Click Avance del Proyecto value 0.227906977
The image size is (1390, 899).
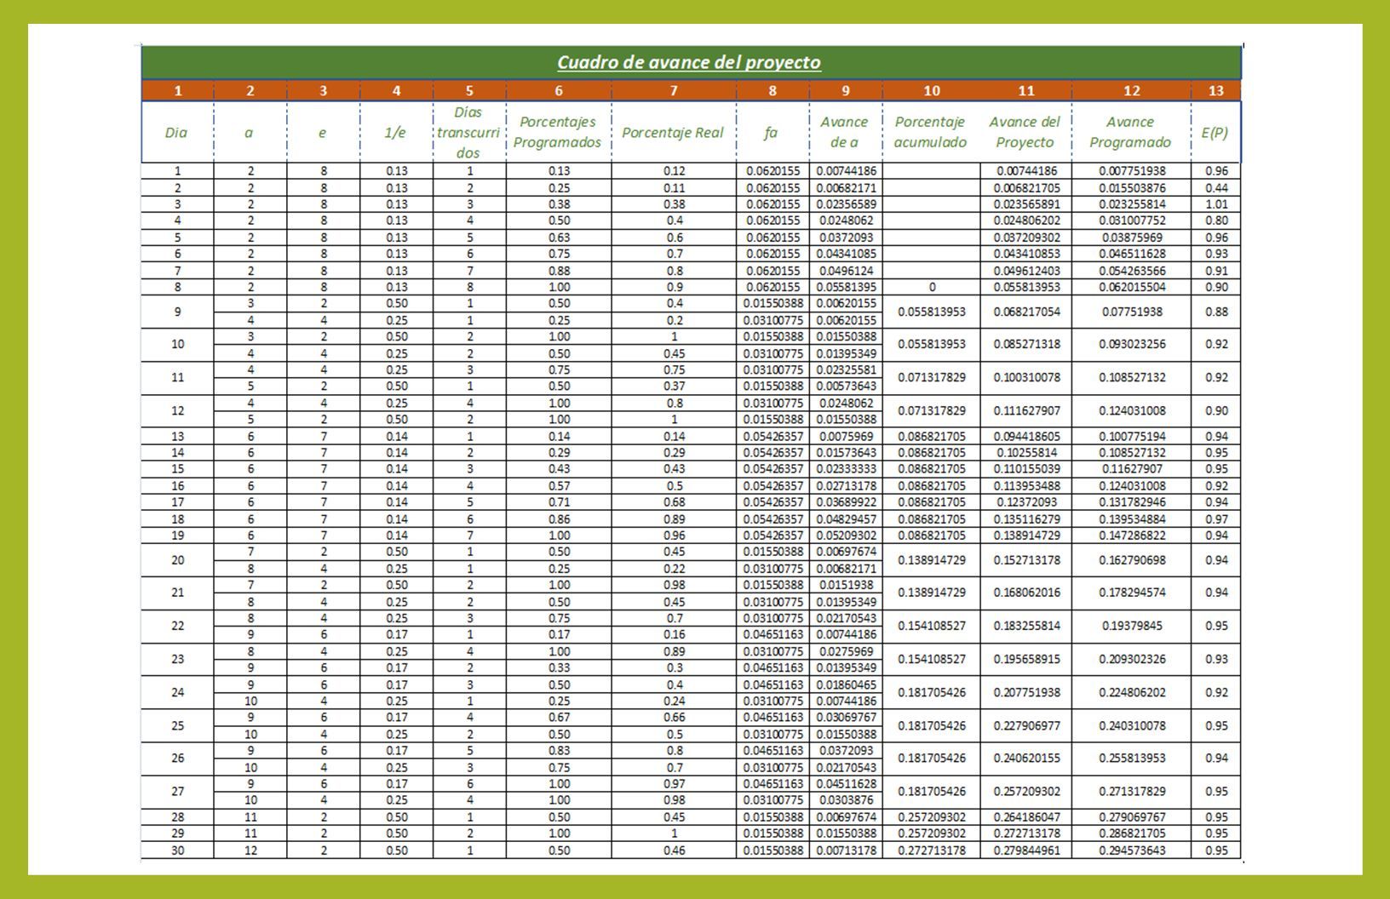[1026, 725]
